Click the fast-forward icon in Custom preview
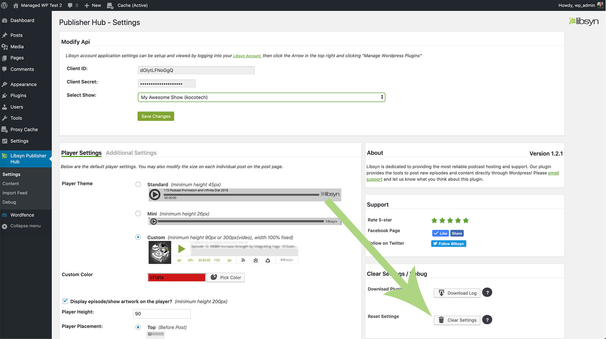Screen dimensions: 606x339 (230, 260)
